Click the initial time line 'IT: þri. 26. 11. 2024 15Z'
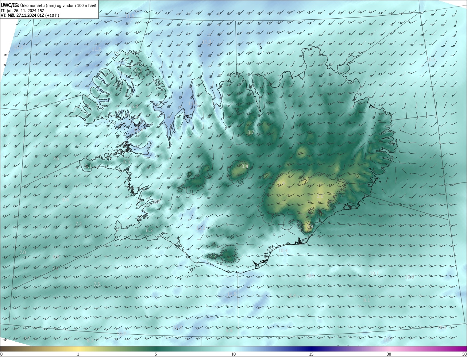The width and height of the screenshot is (467, 357). pos(23,11)
